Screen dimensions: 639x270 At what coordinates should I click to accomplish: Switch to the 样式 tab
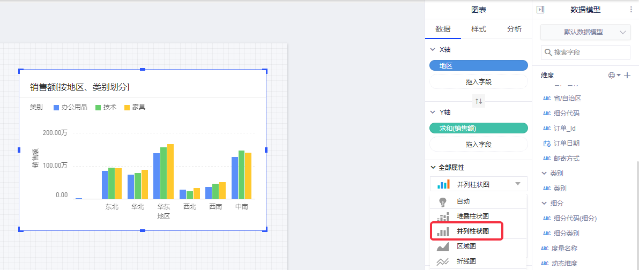(x=478, y=29)
